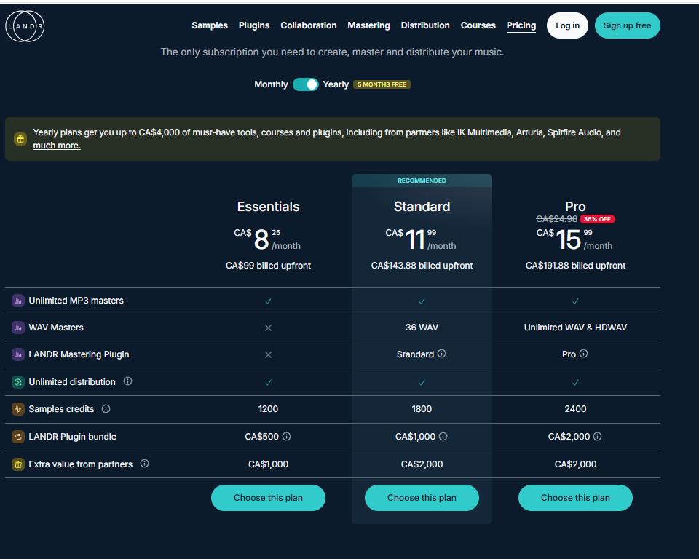
Task: Click the 5 MONTHS FREE badge
Action: (382, 84)
